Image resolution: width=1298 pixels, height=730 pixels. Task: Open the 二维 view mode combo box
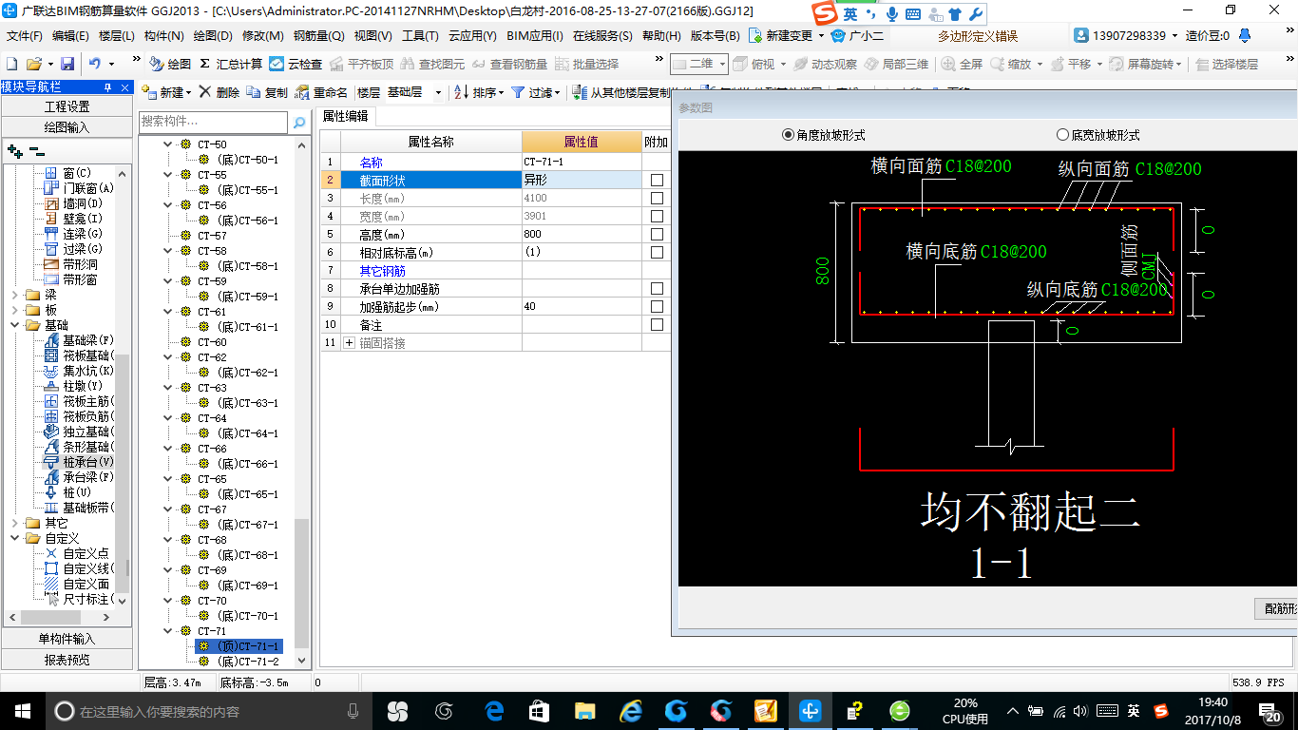coord(698,64)
